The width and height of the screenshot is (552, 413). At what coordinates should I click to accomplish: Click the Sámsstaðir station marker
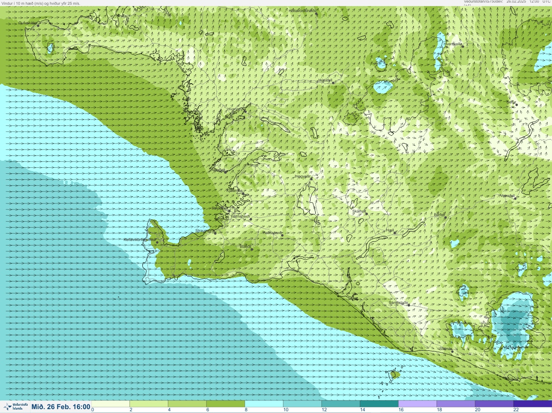coord(408,305)
